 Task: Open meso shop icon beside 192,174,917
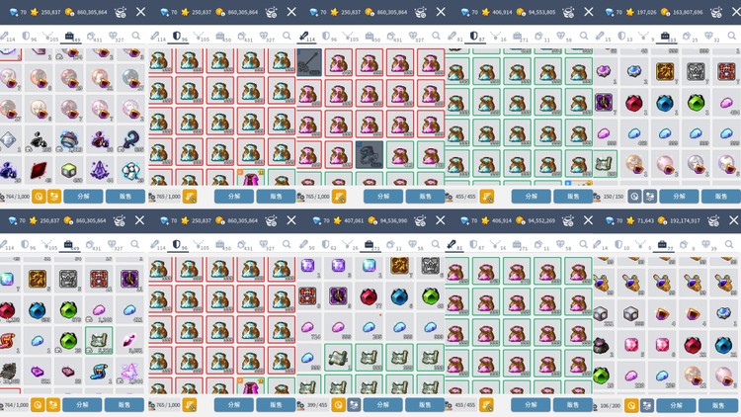[x=713, y=220]
